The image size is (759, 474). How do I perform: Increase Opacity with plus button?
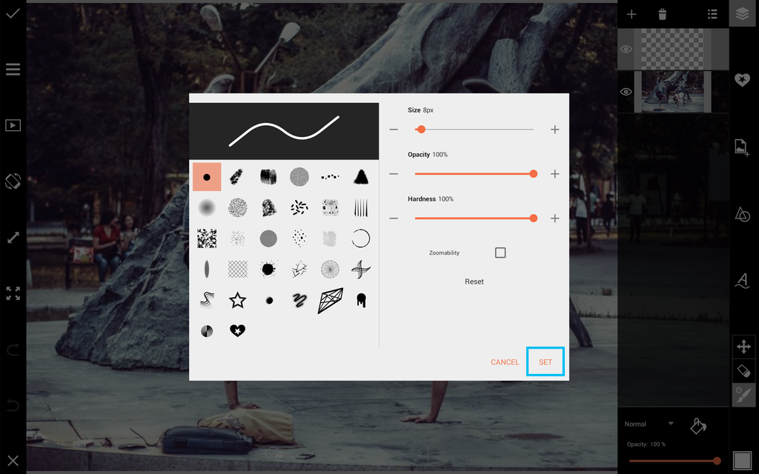pos(554,173)
